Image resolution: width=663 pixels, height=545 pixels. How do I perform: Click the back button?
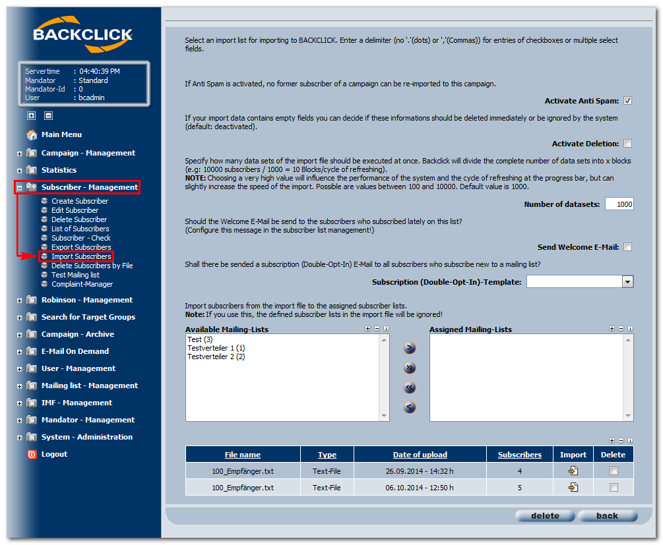607,516
